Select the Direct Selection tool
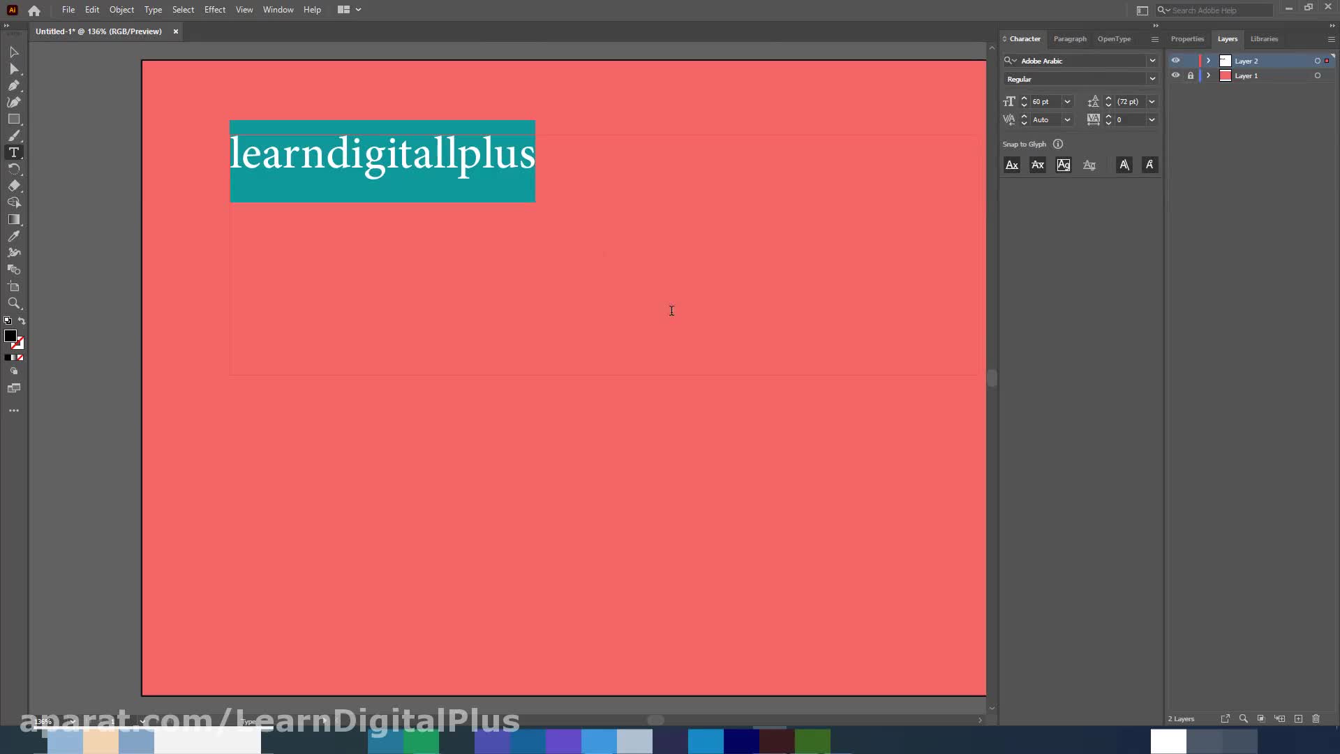This screenshot has width=1340, height=754. [14, 68]
